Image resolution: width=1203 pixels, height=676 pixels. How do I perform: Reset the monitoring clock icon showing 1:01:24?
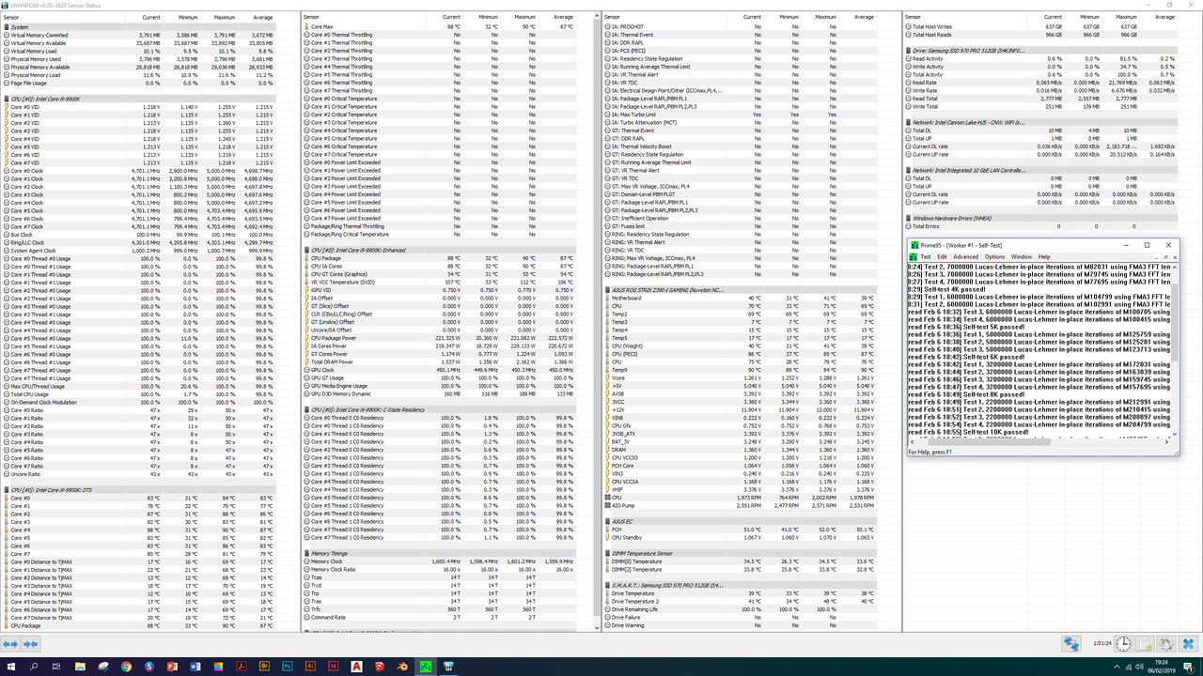pyautogui.click(x=1123, y=644)
